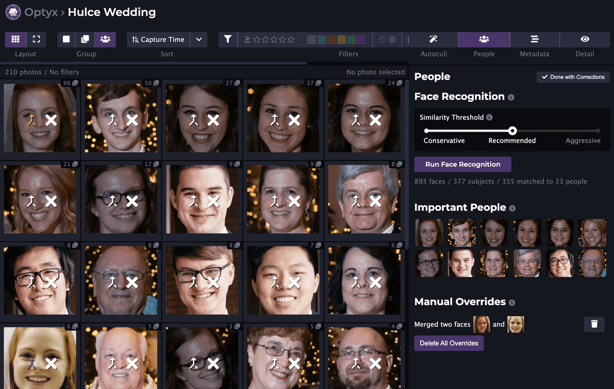Open the Autocull panel tab
The image size is (614, 389).
pos(433,39)
